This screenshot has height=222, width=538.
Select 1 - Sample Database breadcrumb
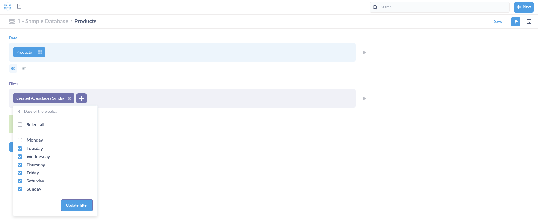click(x=43, y=21)
